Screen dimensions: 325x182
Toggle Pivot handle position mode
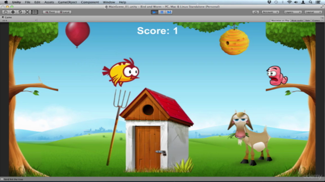tap(50, 12)
